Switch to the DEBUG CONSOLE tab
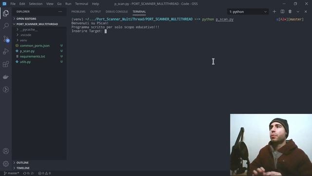The image size is (312, 176). pos(117,12)
